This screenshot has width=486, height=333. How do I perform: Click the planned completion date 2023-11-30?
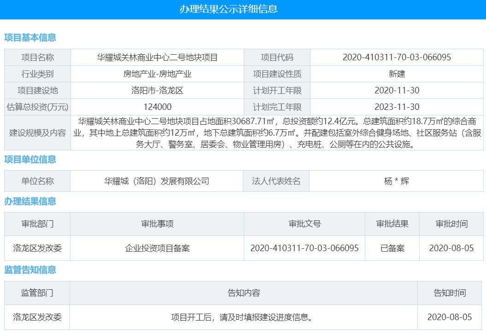(x=398, y=107)
